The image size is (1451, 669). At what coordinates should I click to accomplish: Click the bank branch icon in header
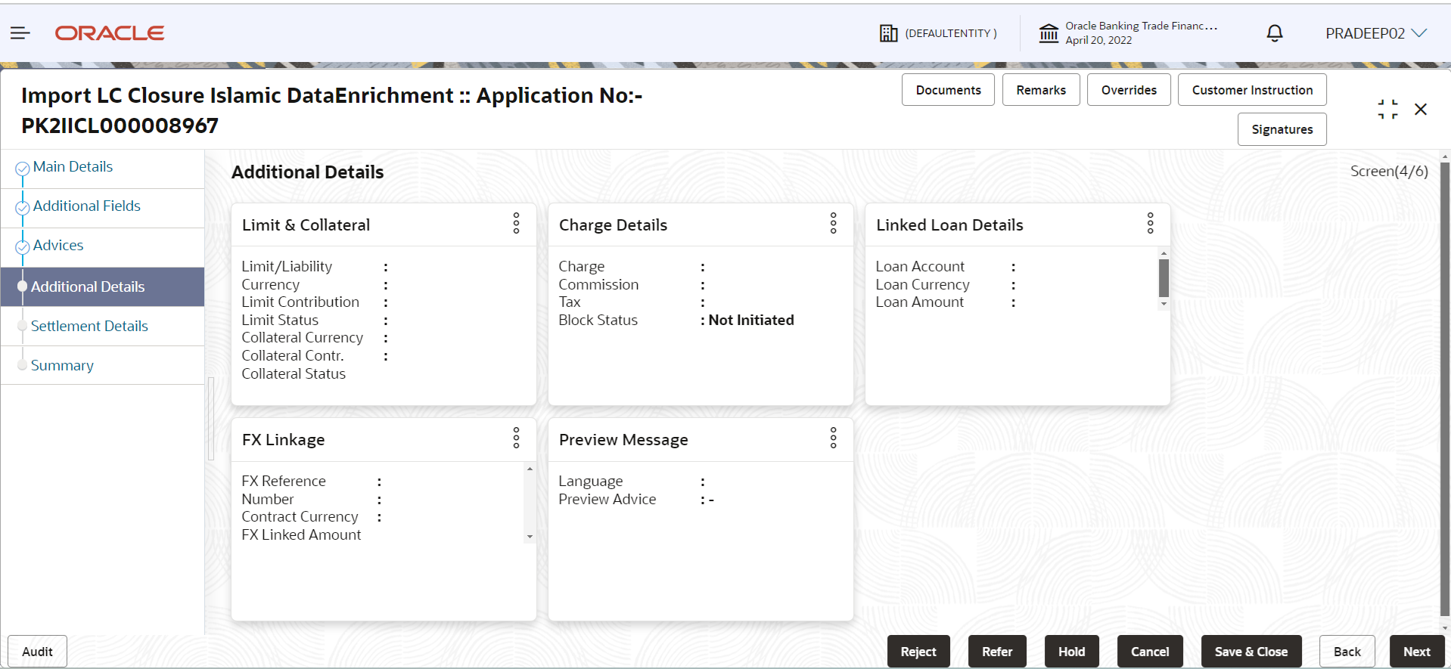(x=1049, y=33)
